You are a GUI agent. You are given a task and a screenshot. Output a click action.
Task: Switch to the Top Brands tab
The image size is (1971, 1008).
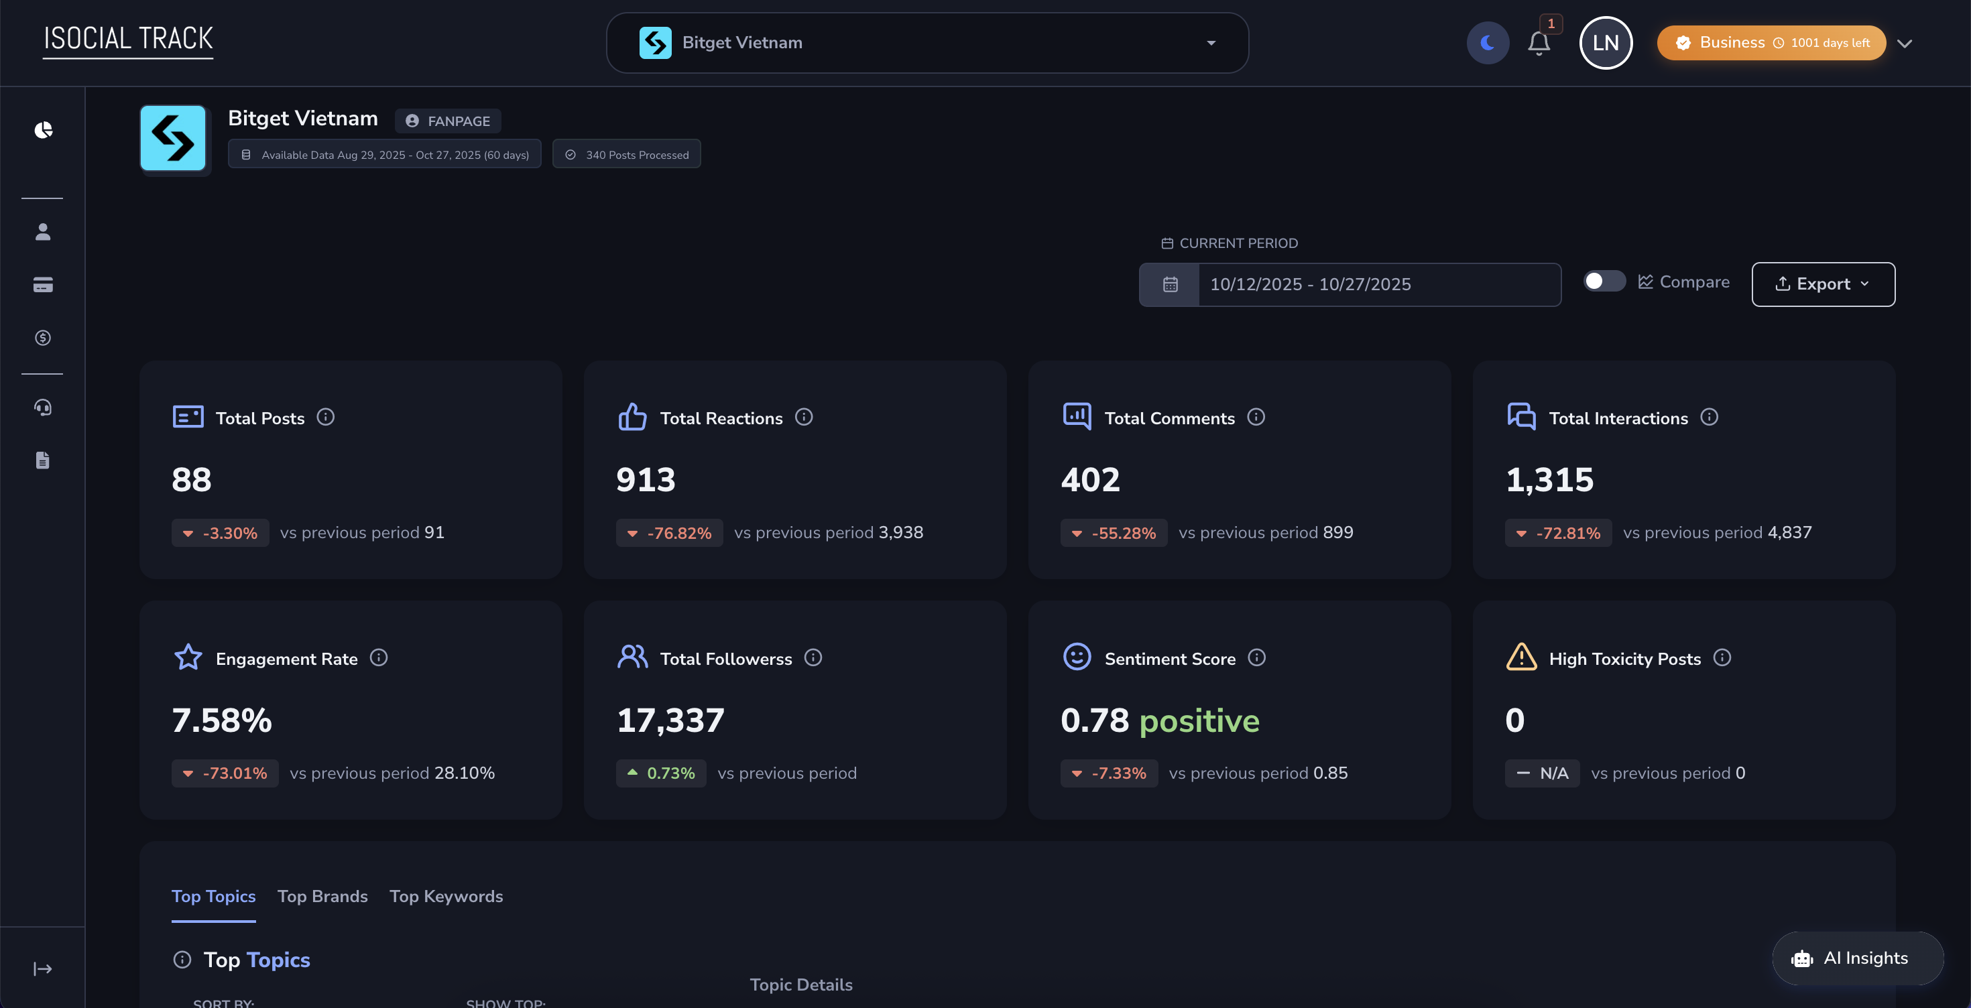322,896
